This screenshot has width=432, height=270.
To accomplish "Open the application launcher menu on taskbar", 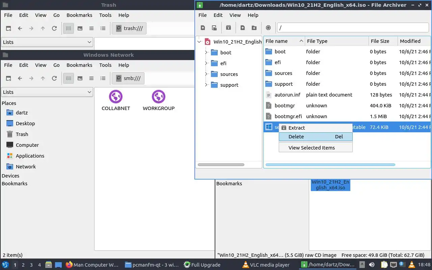I will point(5,265).
